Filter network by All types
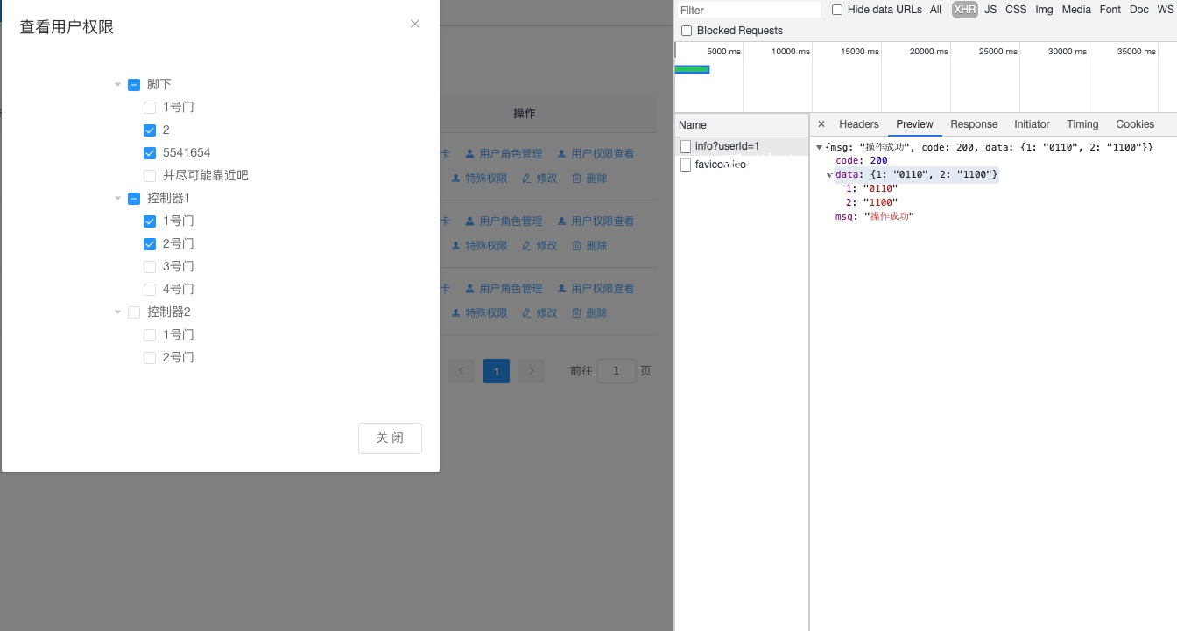1177x631 pixels. (x=935, y=10)
